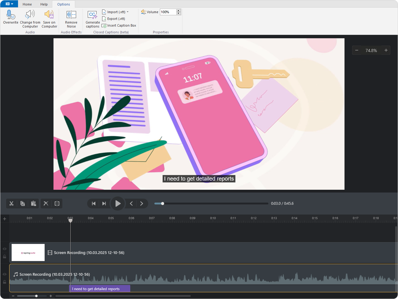The height and width of the screenshot is (299, 398).
Task: Click the split clip icon
Action: [x=57, y=204]
